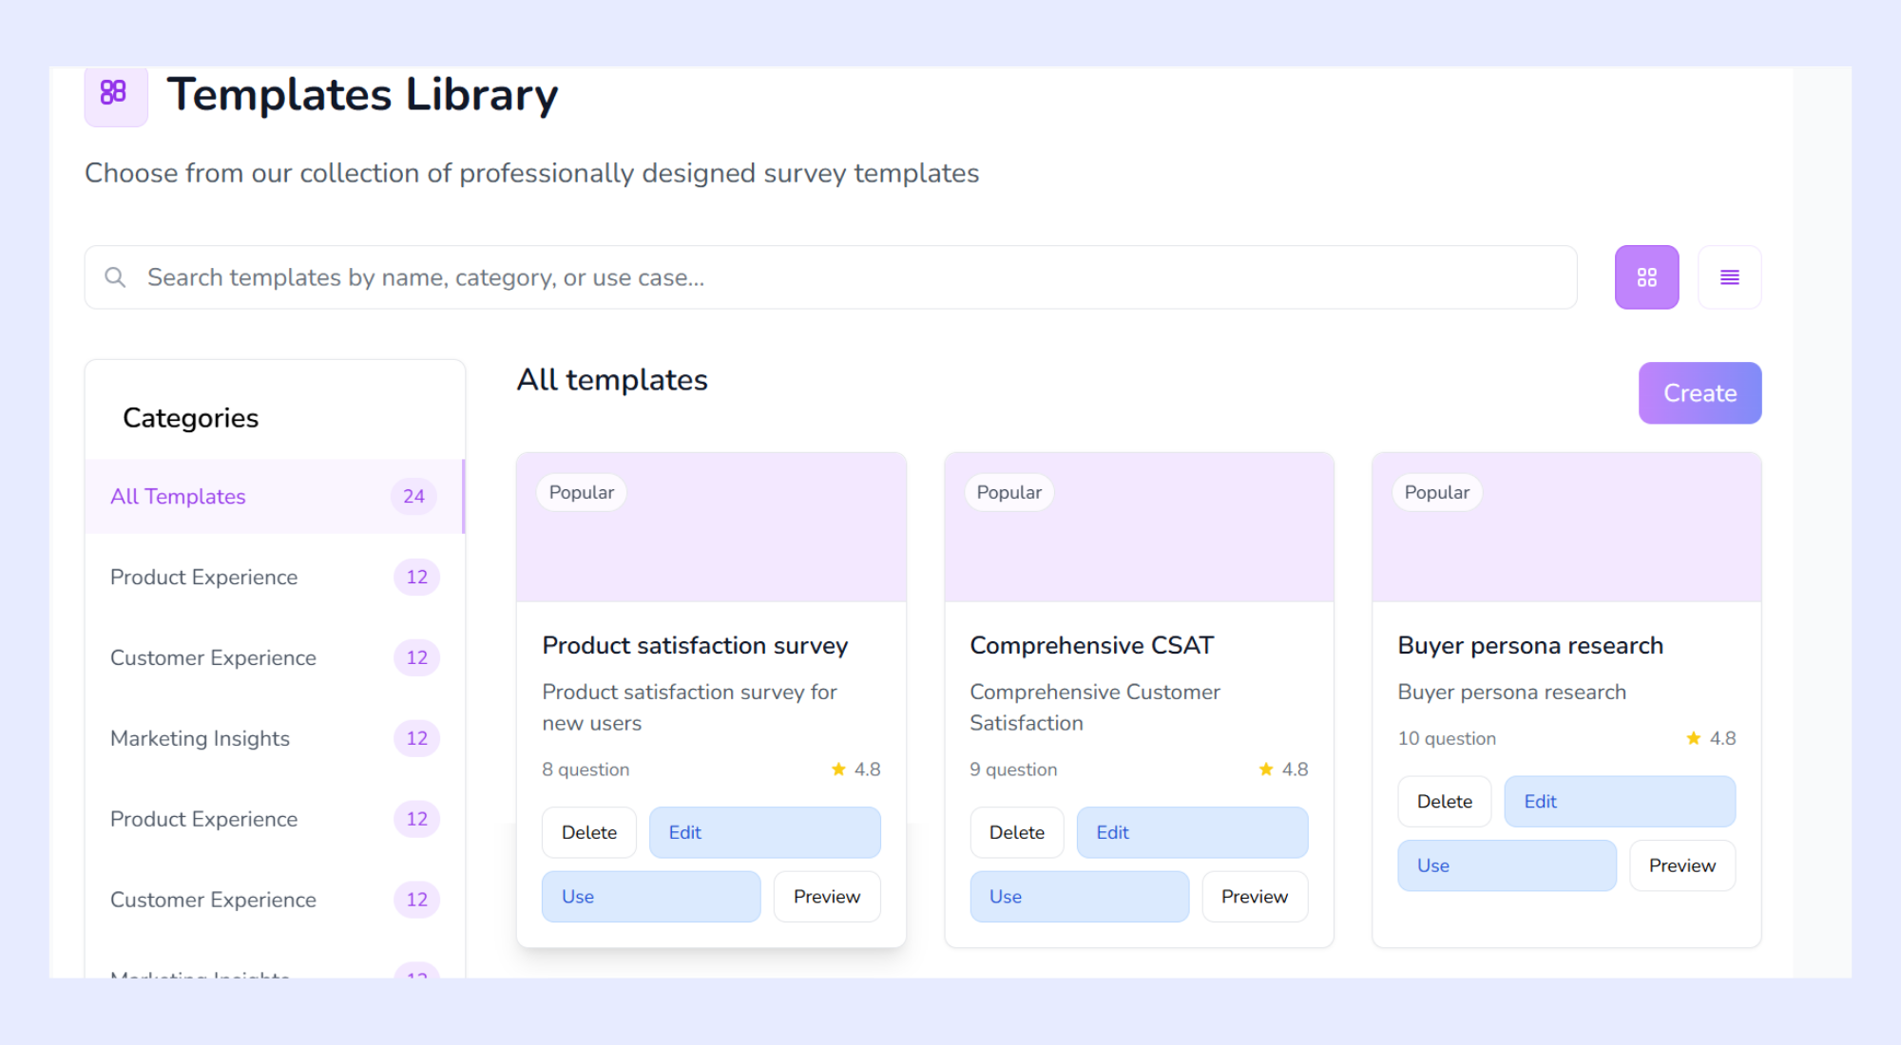This screenshot has width=1901, height=1045.
Task: Click the Templates Library grid logo icon
Action: point(115,94)
